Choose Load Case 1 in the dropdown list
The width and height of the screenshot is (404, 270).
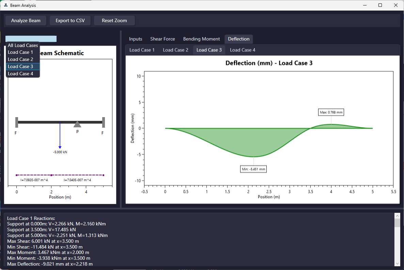point(20,52)
